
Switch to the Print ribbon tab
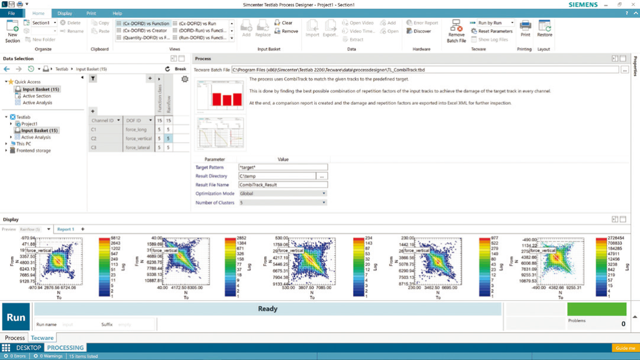tap(91, 14)
